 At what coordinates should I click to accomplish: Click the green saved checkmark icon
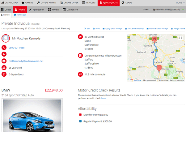pyautogui.click(x=183, y=10)
